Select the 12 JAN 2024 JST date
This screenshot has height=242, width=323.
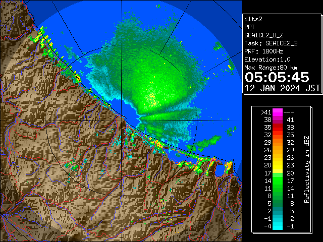tap(282, 88)
